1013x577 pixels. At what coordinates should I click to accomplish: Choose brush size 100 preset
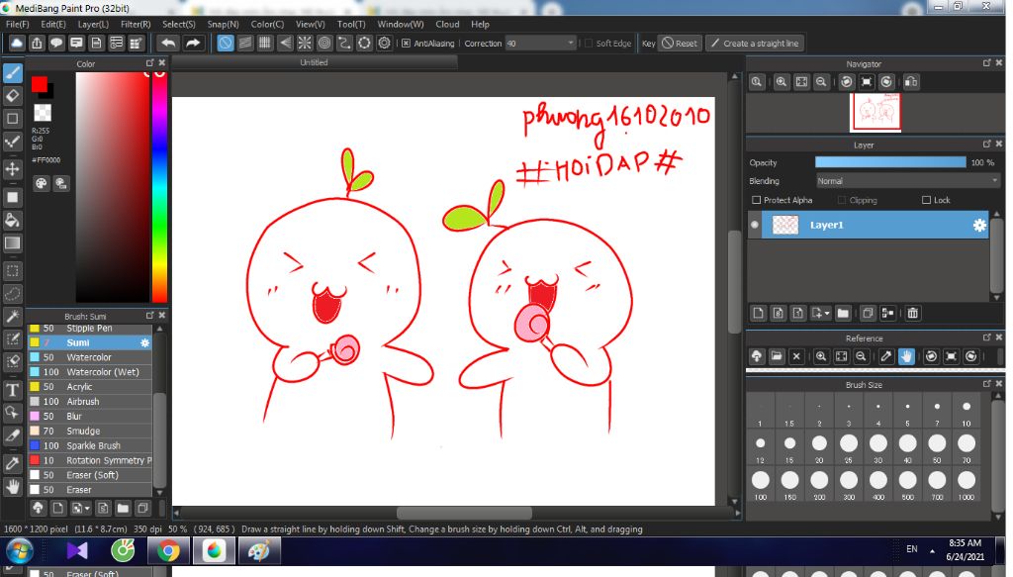click(x=761, y=483)
